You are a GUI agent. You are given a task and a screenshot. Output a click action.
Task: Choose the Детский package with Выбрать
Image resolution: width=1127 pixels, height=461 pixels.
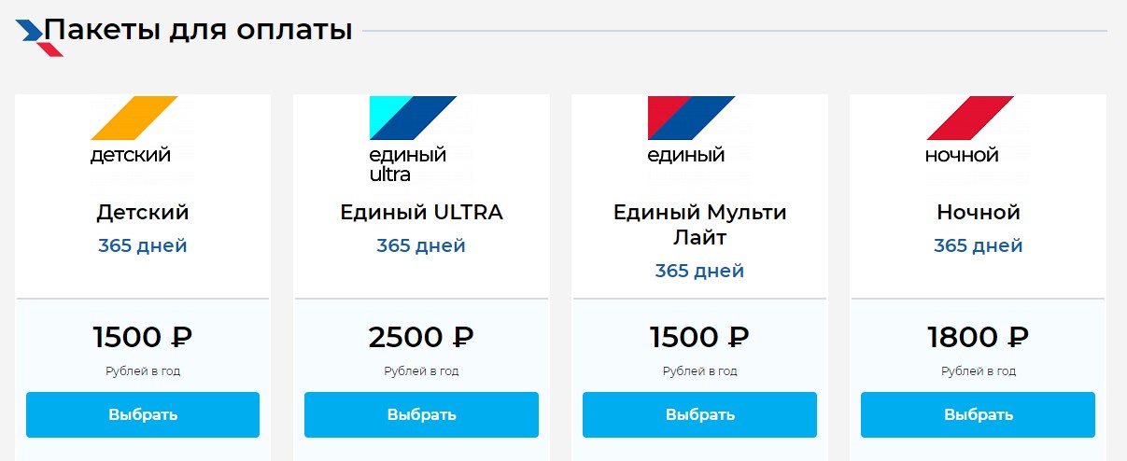tap(143, 414)
